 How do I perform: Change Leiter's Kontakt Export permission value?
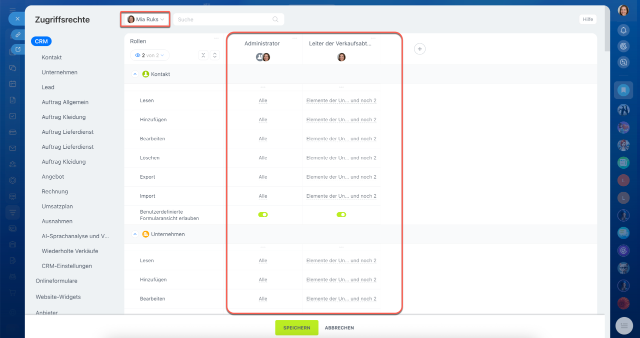[x=341, y=177]
